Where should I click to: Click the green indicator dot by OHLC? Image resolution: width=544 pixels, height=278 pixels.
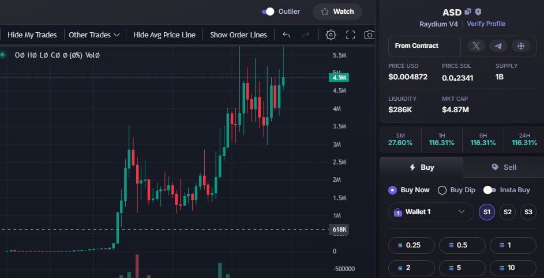click(x=2, y=55)
